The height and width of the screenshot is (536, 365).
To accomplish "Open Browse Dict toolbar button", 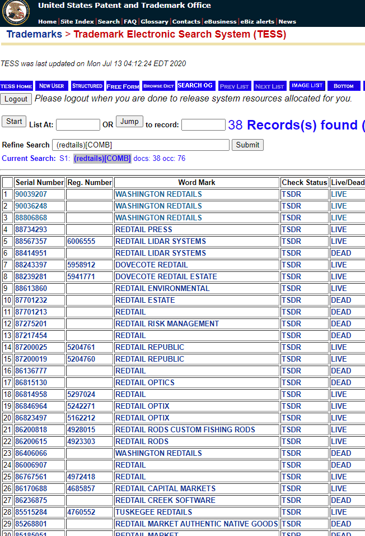I will (158, 86).
